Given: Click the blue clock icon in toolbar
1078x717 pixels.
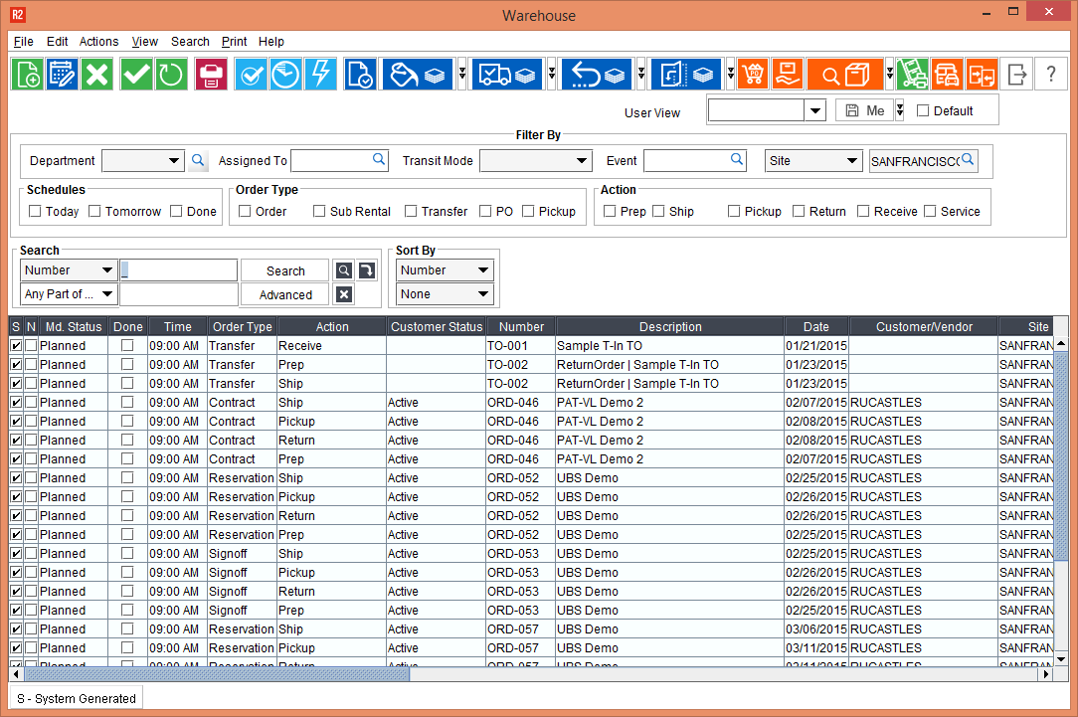Looking at the screenshot, I should (x=285, y=75).
